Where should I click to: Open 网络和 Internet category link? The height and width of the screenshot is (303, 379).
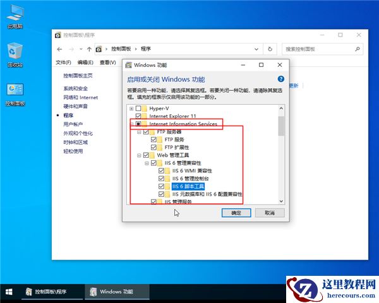point(80,97)
